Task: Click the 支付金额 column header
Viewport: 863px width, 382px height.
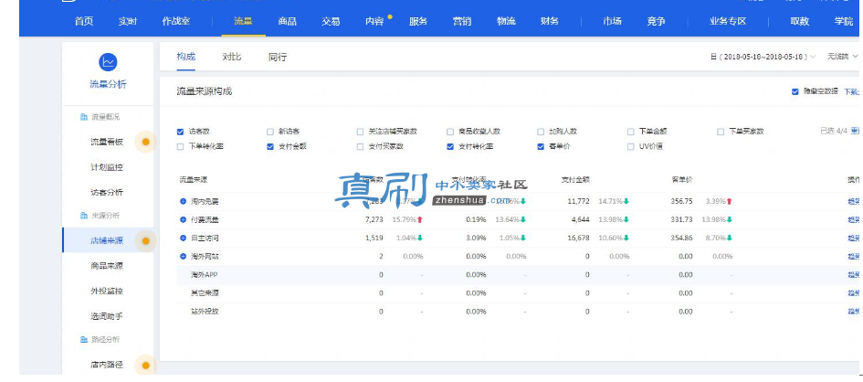Action: pyautogui.click(x=575, y=180)
